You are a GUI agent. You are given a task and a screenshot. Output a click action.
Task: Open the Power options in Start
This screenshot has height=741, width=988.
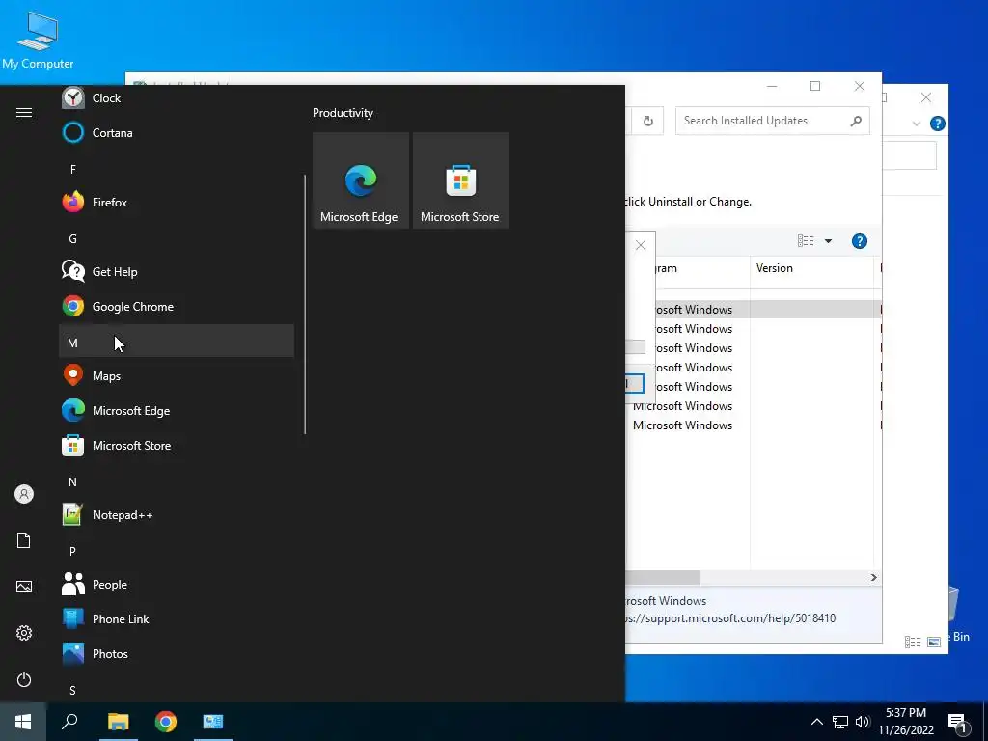(24, 679)
